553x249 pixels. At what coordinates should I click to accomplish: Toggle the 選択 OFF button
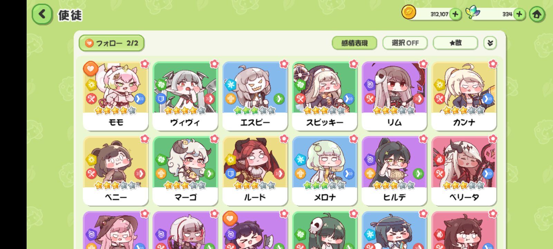[x=405, y=43]
